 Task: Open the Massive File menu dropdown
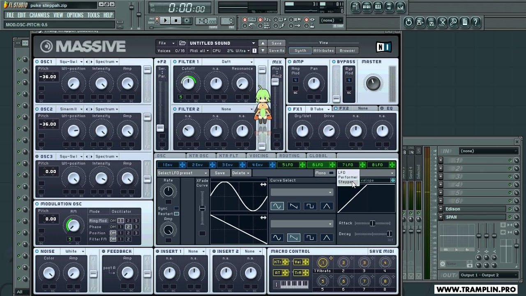[x=166, y=43]
